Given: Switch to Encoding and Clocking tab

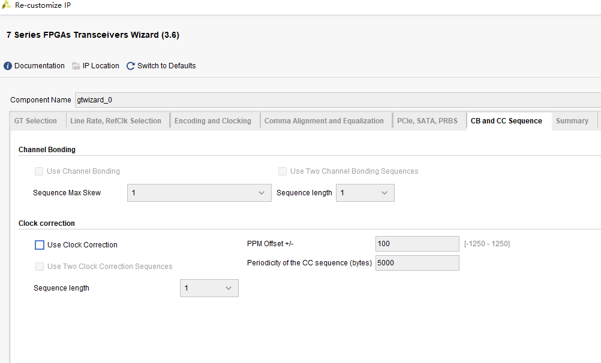Looking at the screenshot, I should pos(213,121).
